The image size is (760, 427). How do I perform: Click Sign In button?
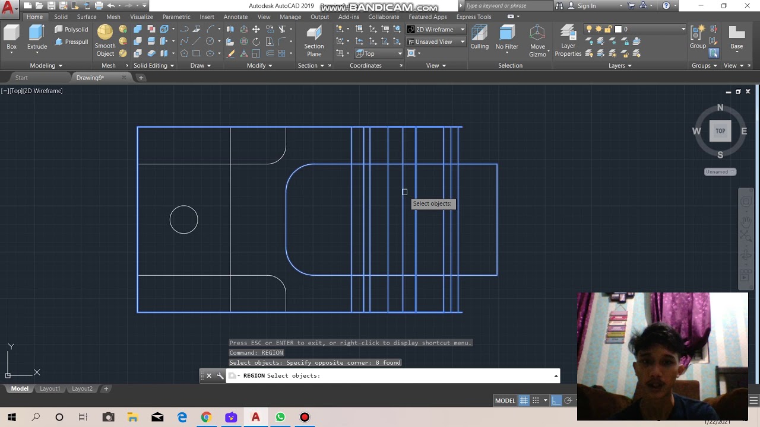(x=586, y=5)
